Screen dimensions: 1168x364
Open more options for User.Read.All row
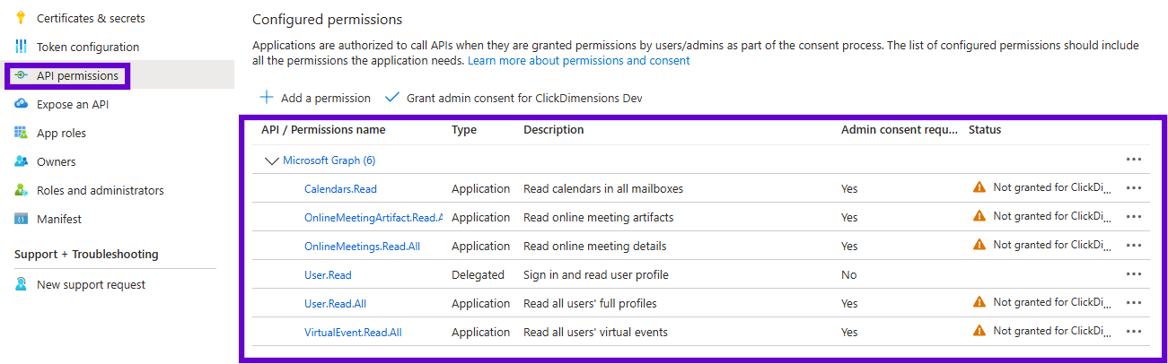point(1134,303)
